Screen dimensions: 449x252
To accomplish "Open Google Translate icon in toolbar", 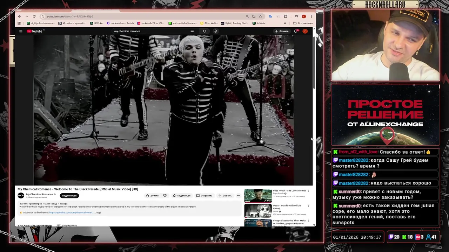I will click(x=270, y=16).
